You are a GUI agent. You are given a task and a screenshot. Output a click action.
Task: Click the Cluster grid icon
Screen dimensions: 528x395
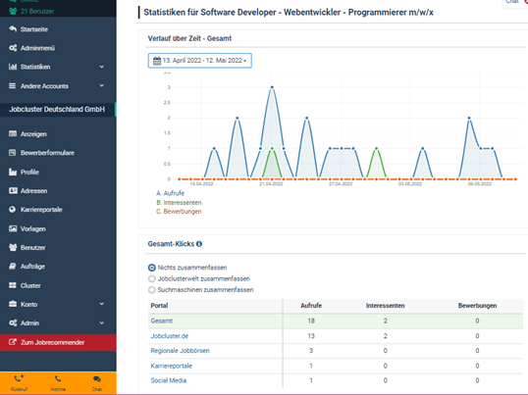pyautogui.click(x=13, y=285)
